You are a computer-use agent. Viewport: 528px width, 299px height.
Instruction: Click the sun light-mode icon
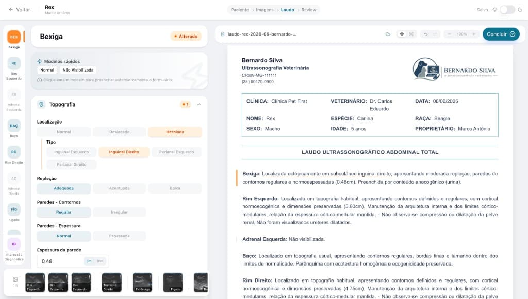coord(494,10)
